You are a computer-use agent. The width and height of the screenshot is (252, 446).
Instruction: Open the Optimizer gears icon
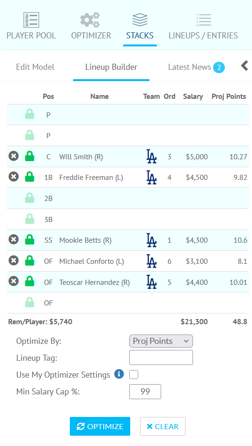click(x=90, y=20)
